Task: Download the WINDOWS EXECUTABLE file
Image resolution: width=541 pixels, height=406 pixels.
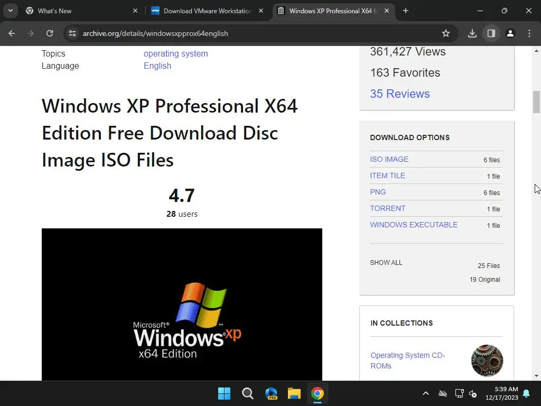Action: 414,225
